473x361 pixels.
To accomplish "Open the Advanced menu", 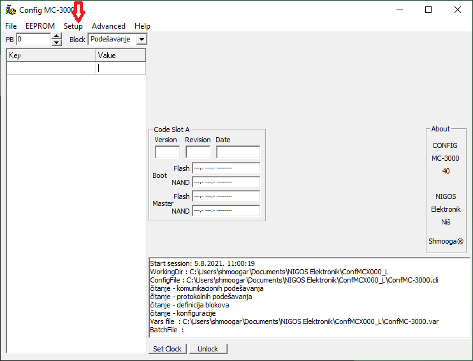I will click(108, 26).
